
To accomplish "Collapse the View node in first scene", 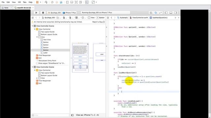I will coord(37,37).
